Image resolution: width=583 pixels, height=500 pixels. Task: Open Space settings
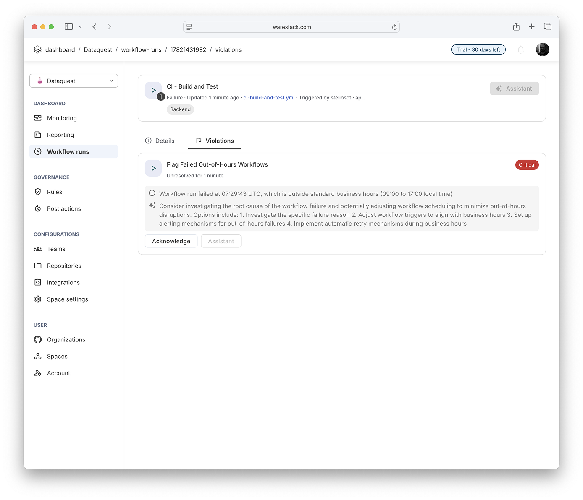67,299
